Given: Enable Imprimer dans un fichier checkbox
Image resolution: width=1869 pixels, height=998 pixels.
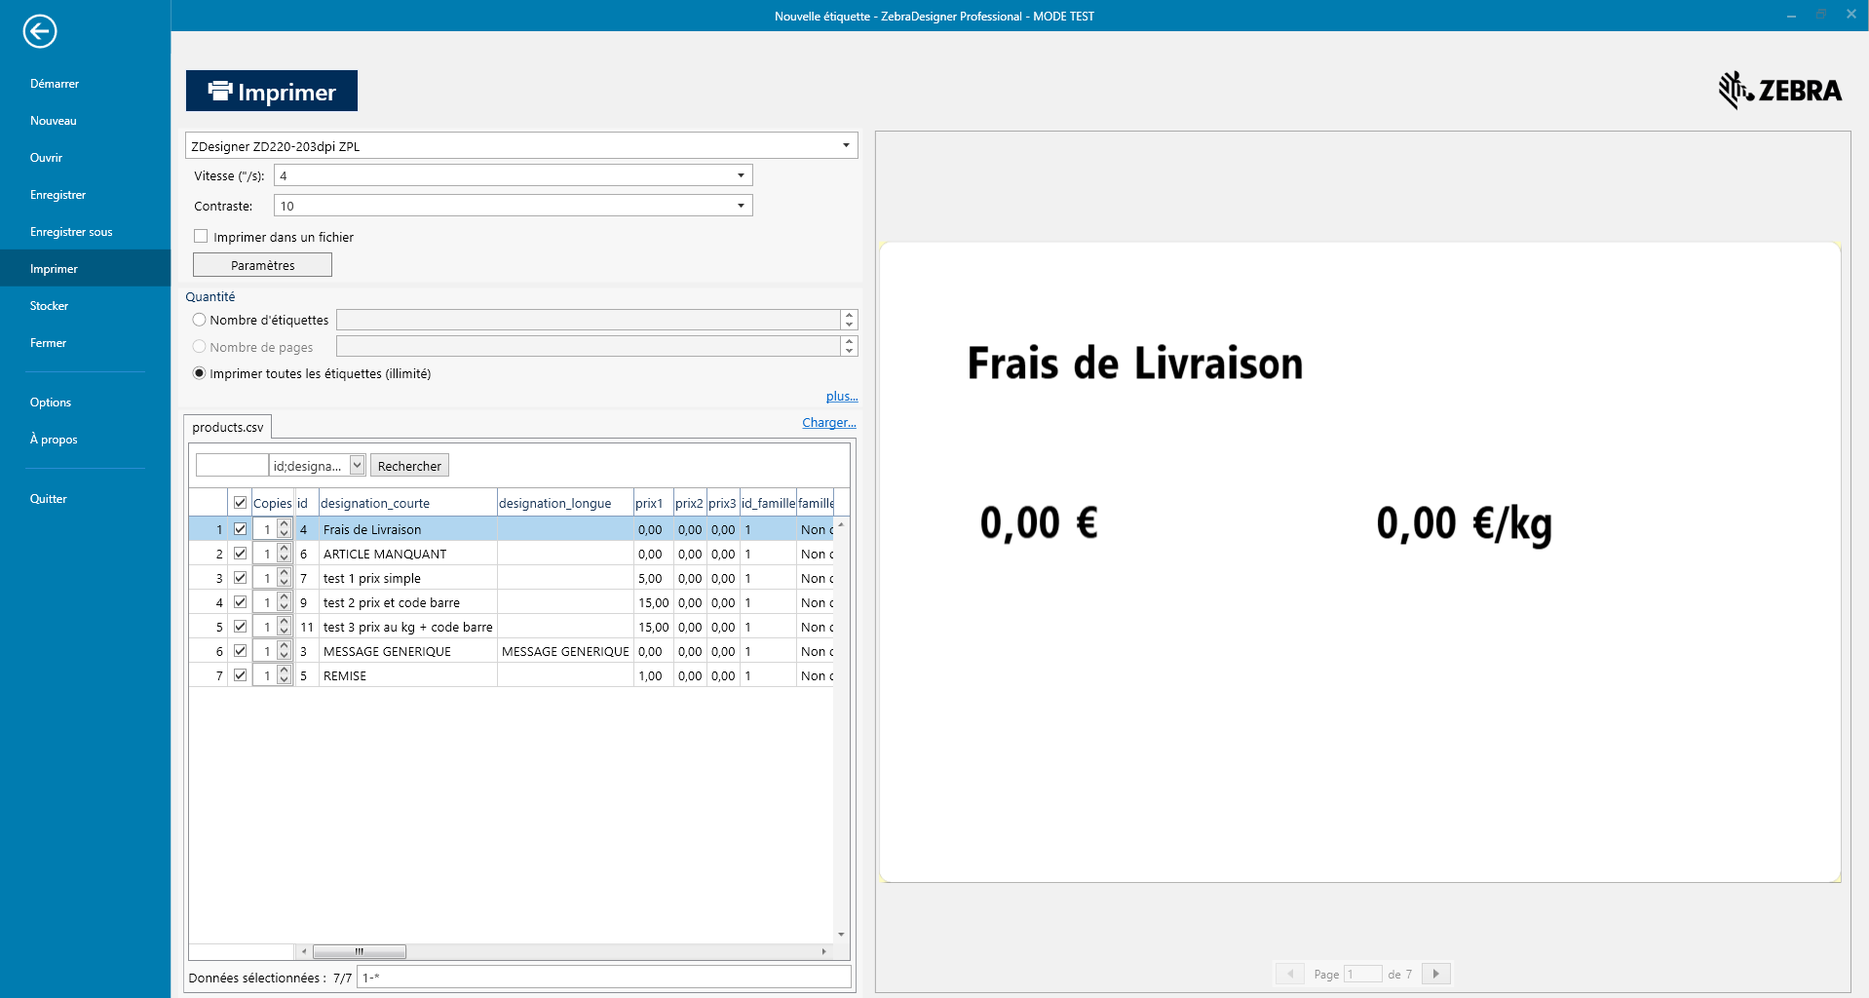Looking at the screenshot, I should pyautogui.click(x=201, y=237).
